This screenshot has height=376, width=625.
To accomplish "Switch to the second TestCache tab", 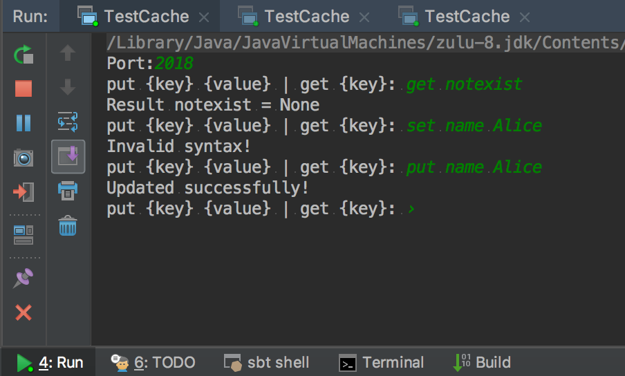I will pyautogui.click(x=306, y=17).
